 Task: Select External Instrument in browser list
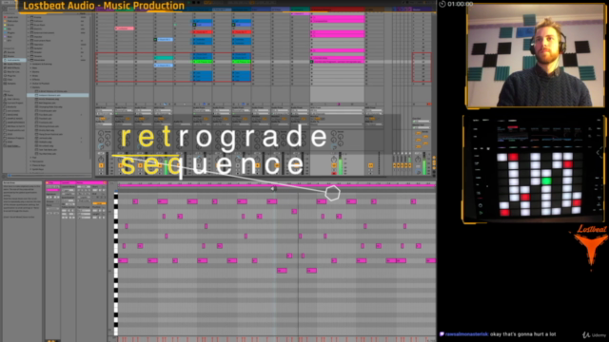pos(44,33)
